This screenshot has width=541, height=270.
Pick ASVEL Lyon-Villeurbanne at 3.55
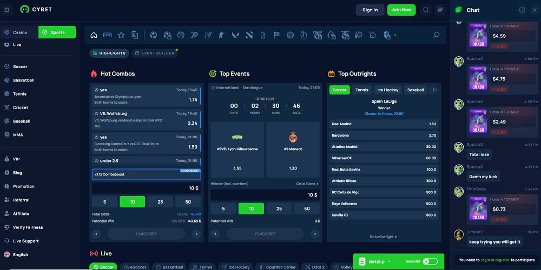point(237,150)
